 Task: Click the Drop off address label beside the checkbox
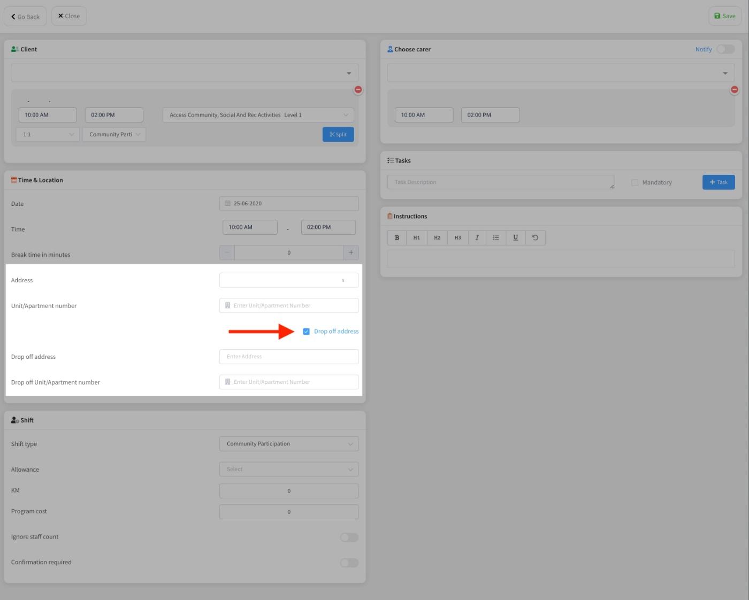pyautogui.click(x=337, y=332)
